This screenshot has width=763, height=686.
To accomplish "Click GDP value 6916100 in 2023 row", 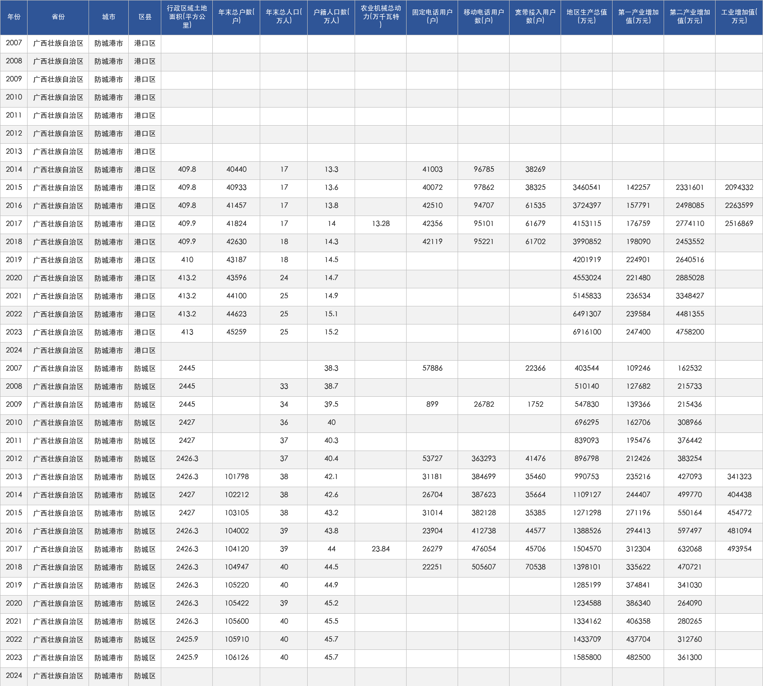I will pos(587,332).
